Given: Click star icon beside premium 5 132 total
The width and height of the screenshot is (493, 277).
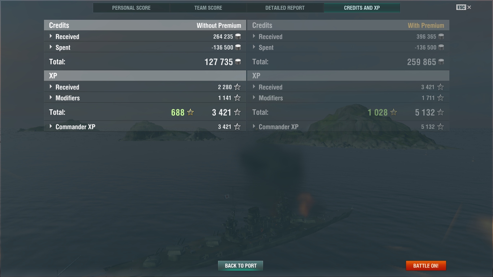Looking at the screenshot, I should point(440,112).
